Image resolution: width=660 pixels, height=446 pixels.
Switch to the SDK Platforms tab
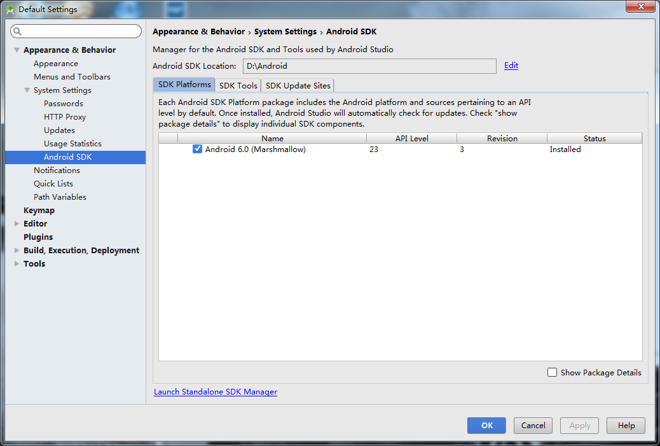pyautogui.click(x=184, y=85)
